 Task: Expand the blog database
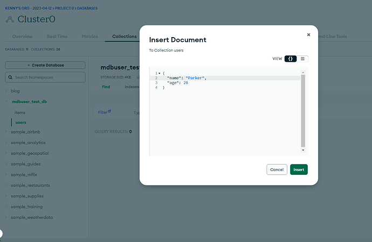(6, 91)
